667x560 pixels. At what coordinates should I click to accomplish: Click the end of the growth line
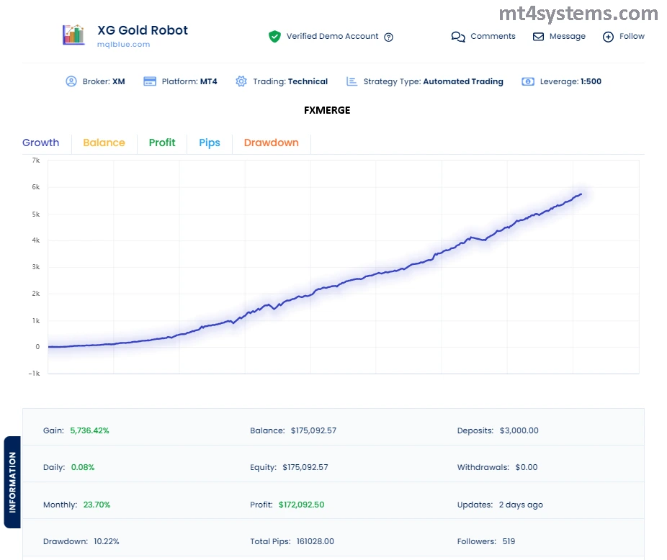[x=581, y=194]
